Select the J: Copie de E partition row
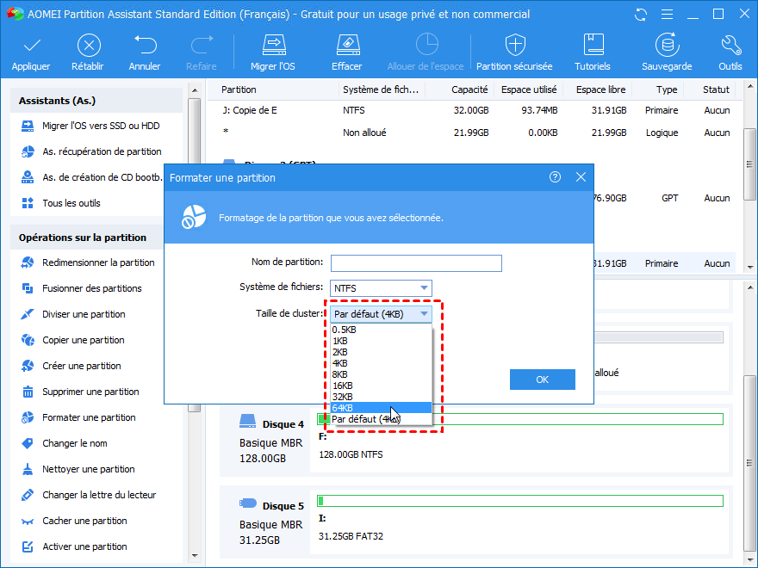Image resolution: width=758 pixels, height=568 pixels. [x=475, y=111]
